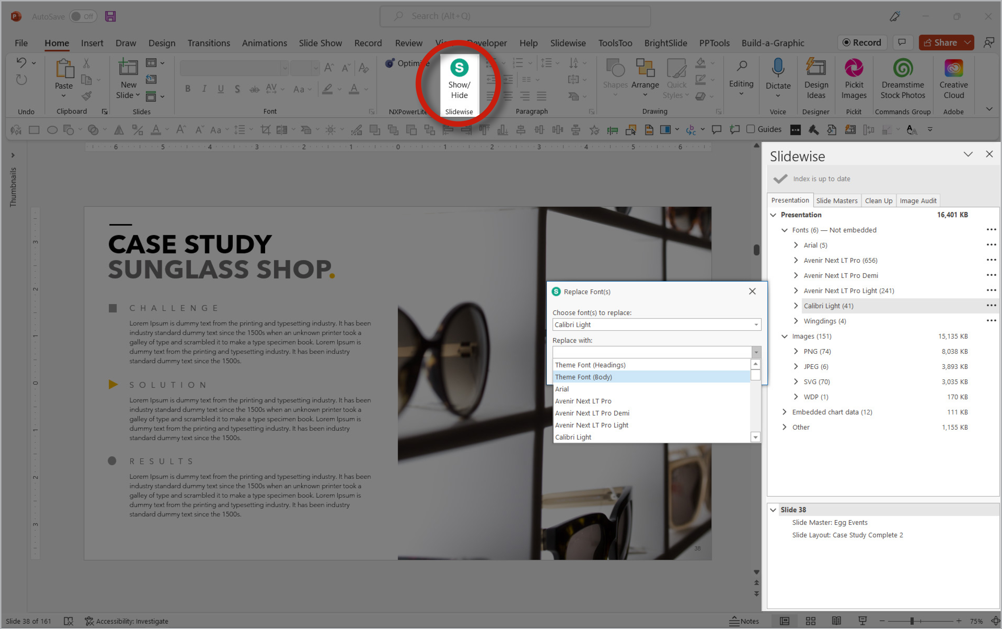Viewport: 1002px width, 629px height.
Task: Expand the Other tree node
Action: (x=784, y=427)
